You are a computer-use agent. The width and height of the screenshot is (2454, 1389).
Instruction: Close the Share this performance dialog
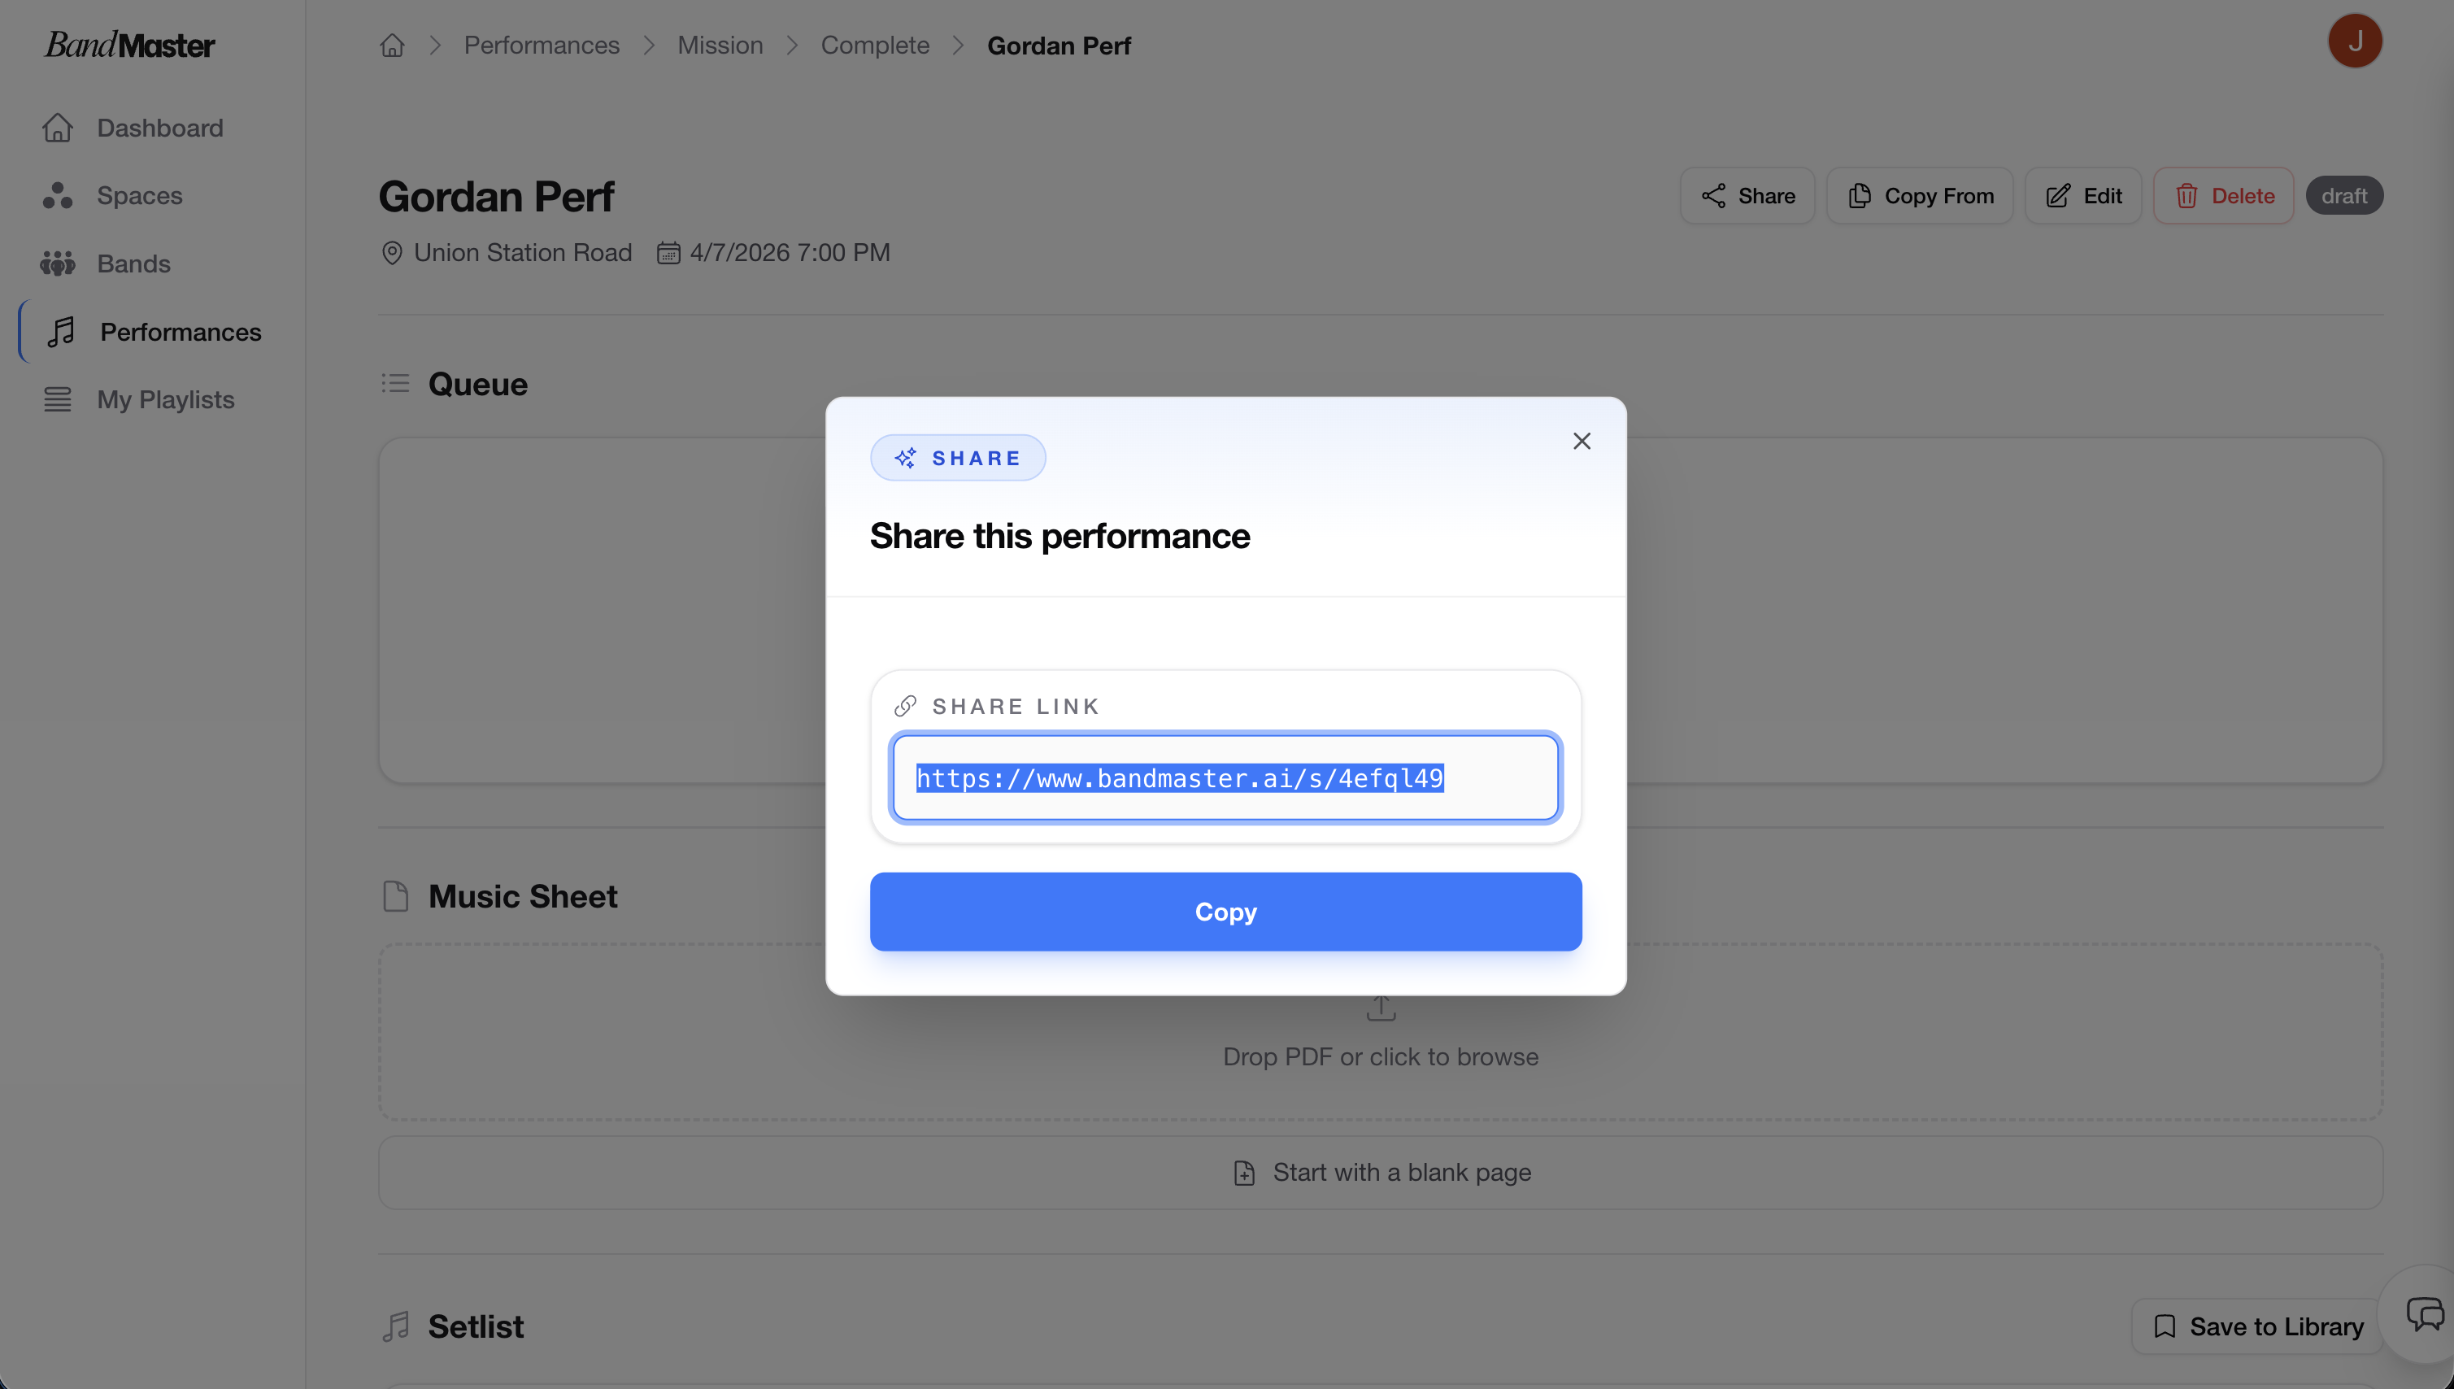[x=1582, y=441]
